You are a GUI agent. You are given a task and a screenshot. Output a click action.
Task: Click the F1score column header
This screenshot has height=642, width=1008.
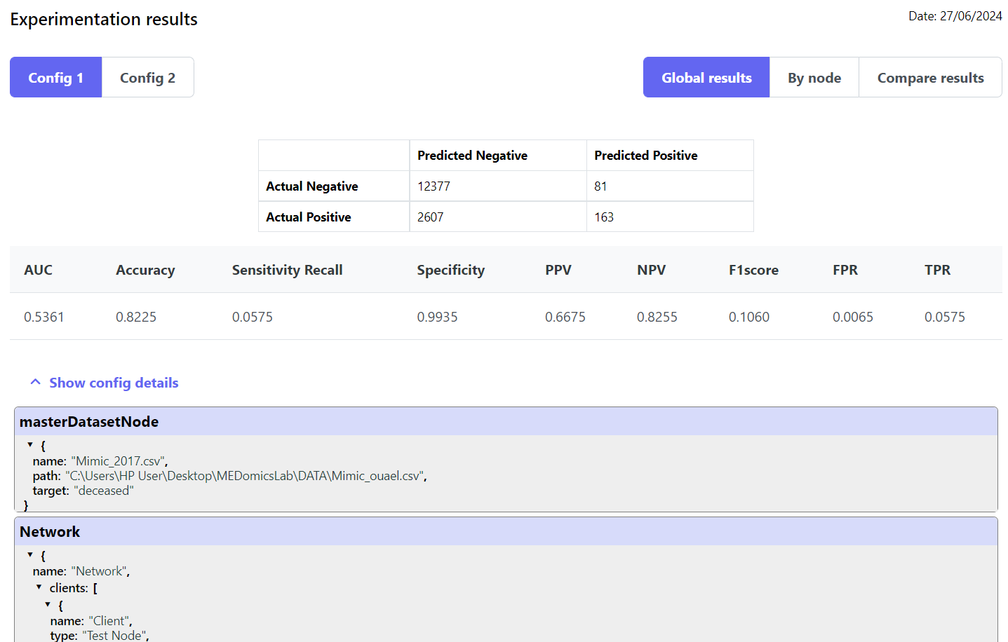(x=753, y=270)
